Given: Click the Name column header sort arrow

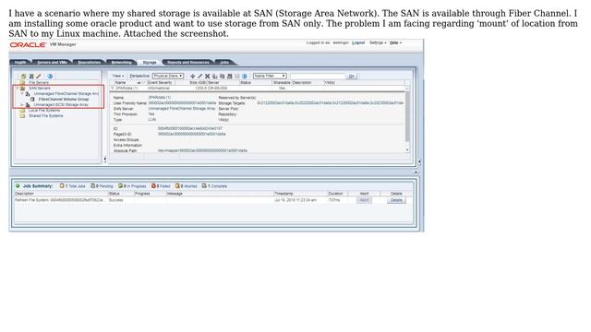Looking at the screenshot, I should (x=139, y=82).
